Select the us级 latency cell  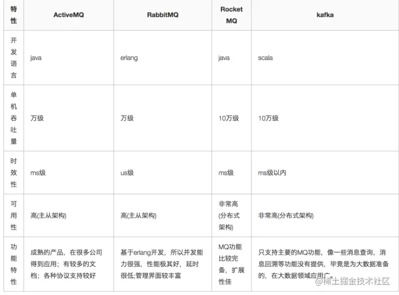point(163,173)
